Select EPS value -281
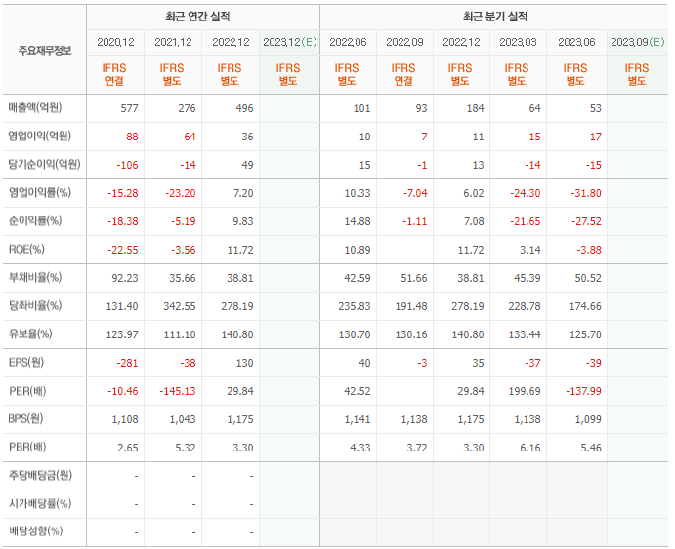The height and width of the screenshot is (549, 675). pyautogui.click(x=127, y=363)
